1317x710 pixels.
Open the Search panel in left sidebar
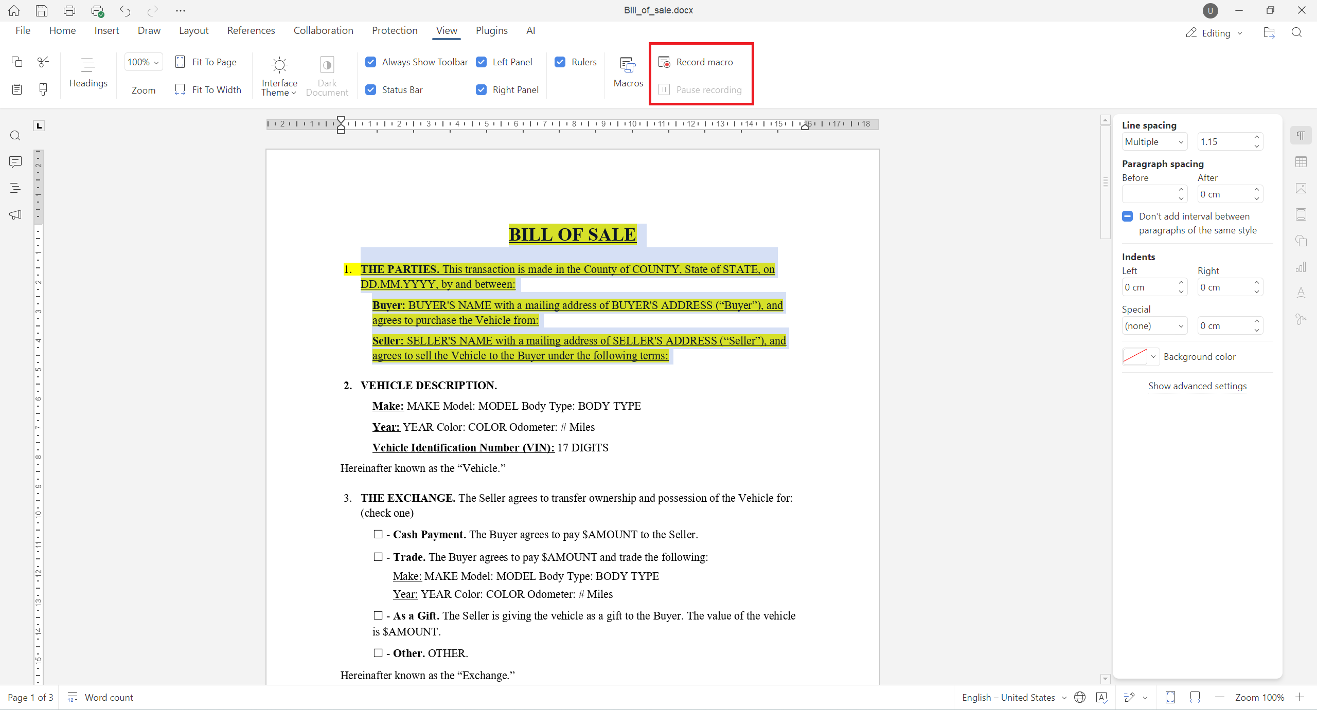coord(15,135)
